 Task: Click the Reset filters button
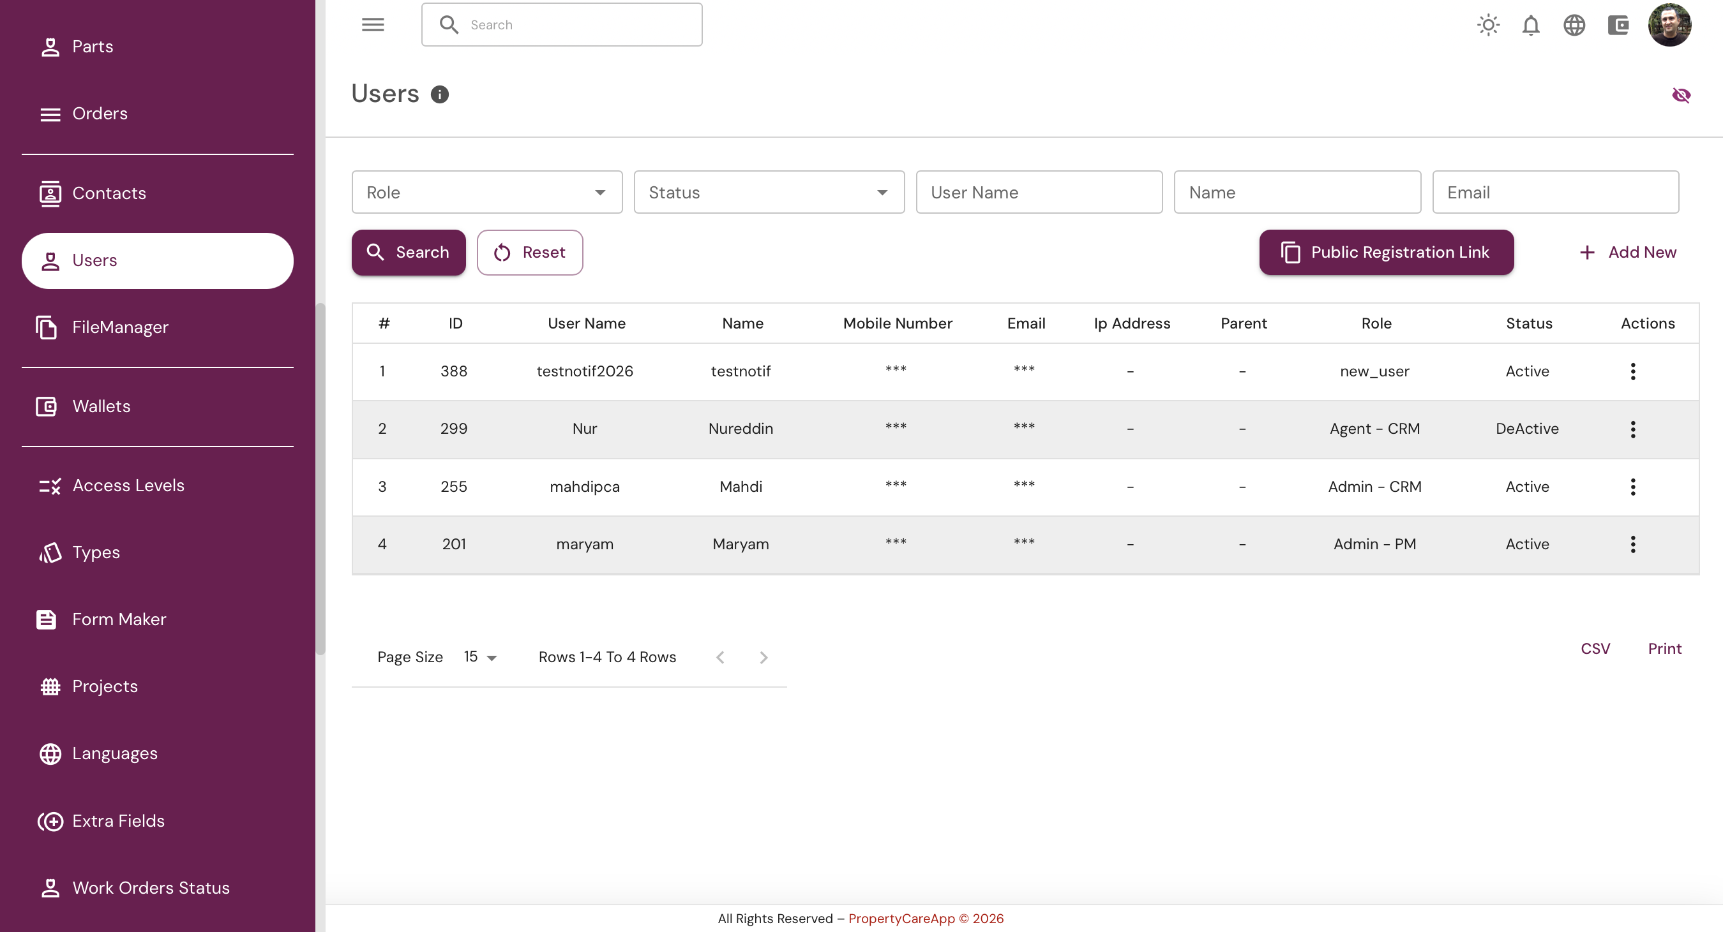(x=530, y=252)
